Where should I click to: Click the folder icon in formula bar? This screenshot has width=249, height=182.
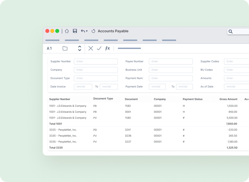65,48
